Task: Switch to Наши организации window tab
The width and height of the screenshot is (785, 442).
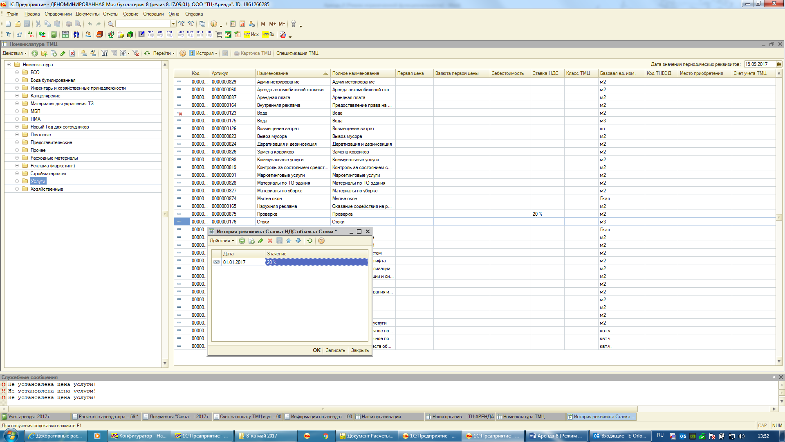Action: [x=381, y=417]
